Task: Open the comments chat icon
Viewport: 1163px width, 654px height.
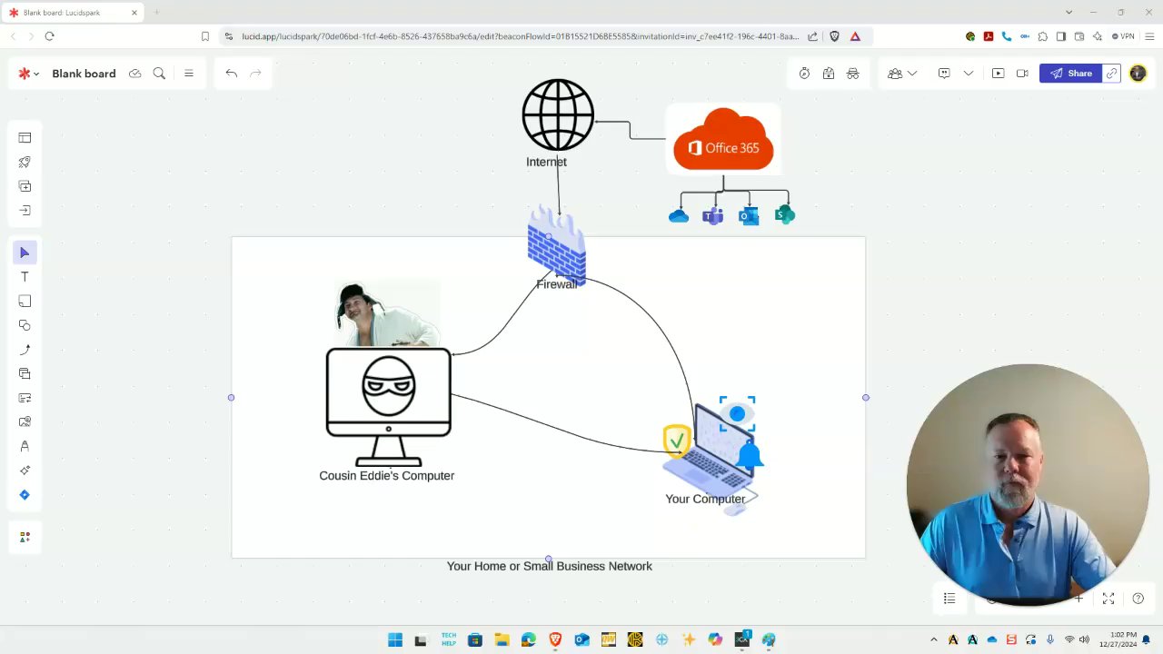Action: tap(944, 74)
